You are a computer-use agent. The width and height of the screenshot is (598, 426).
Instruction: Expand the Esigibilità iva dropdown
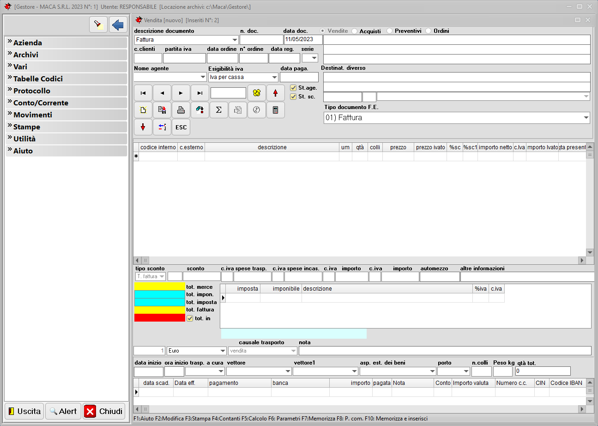click(274, 77)
